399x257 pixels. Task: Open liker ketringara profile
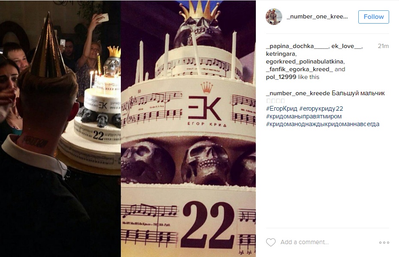click(x=281, y=54)
